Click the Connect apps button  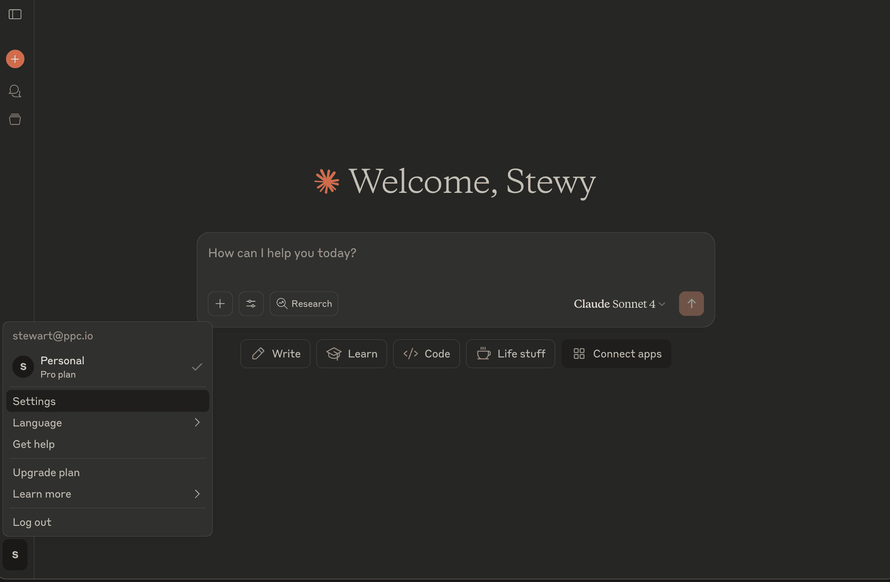(616, 354)
